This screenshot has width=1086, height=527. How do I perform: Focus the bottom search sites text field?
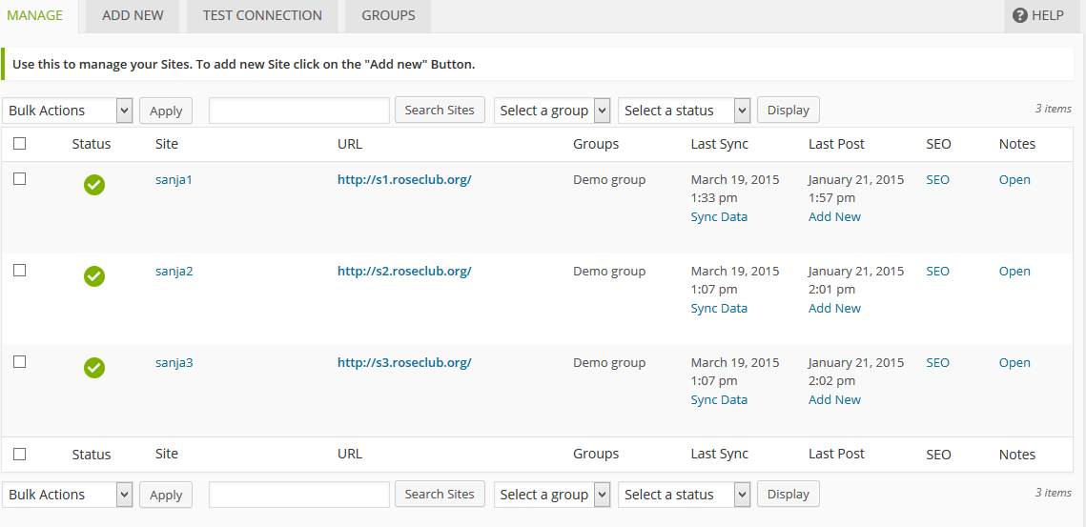(299, 495)
